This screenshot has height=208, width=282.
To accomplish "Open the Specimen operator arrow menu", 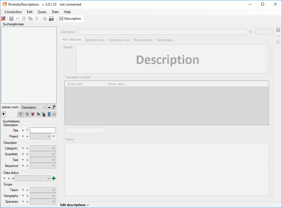I will point(23,202).
